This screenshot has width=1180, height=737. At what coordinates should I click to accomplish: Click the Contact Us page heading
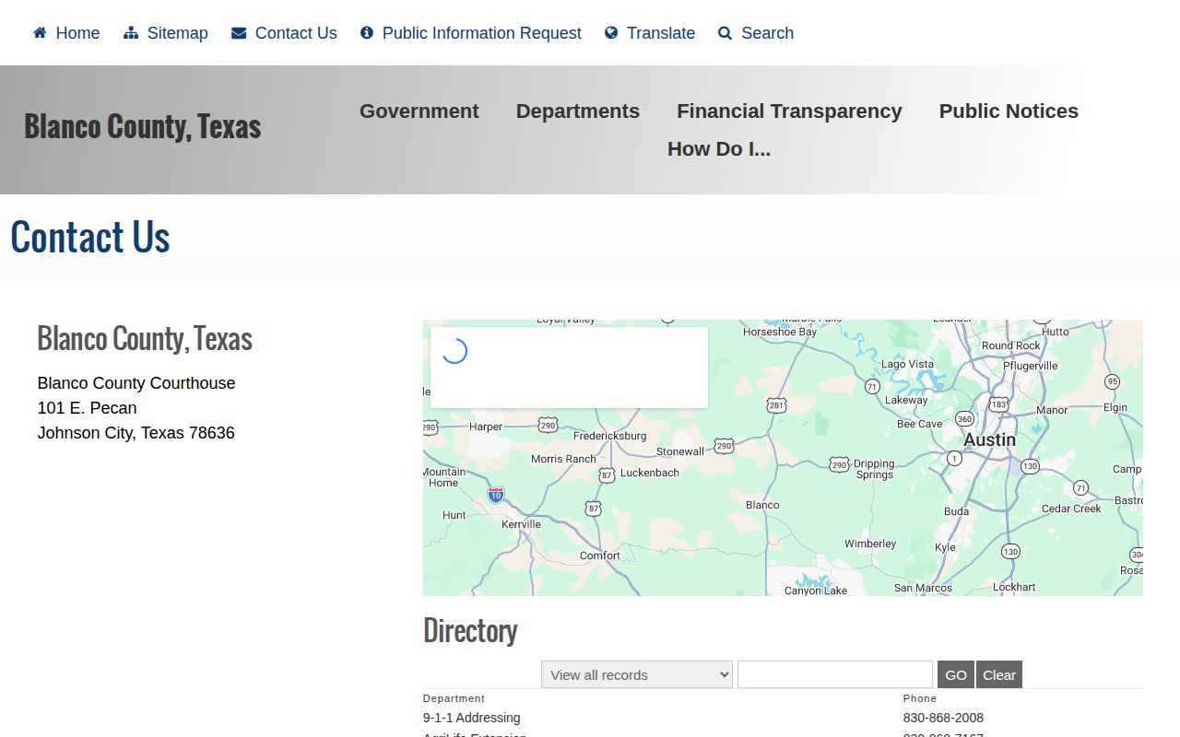click(90, 237)
